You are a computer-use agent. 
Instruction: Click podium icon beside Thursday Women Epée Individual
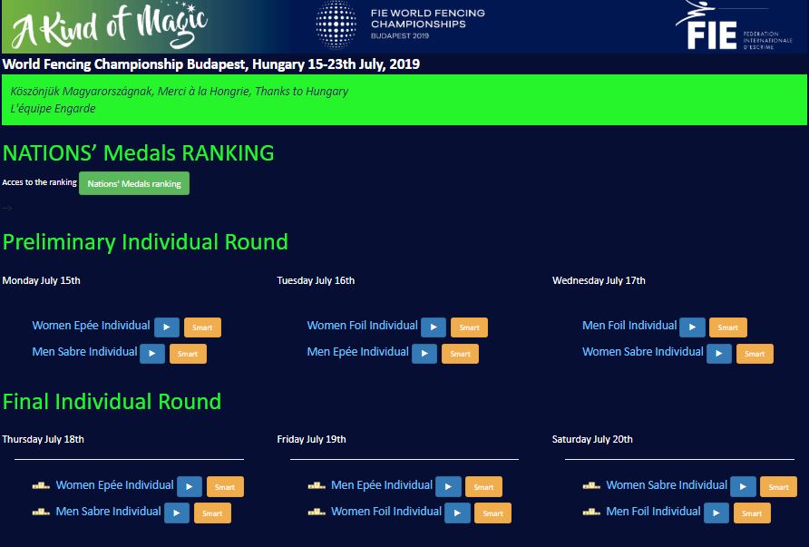[x=41, y=485]
